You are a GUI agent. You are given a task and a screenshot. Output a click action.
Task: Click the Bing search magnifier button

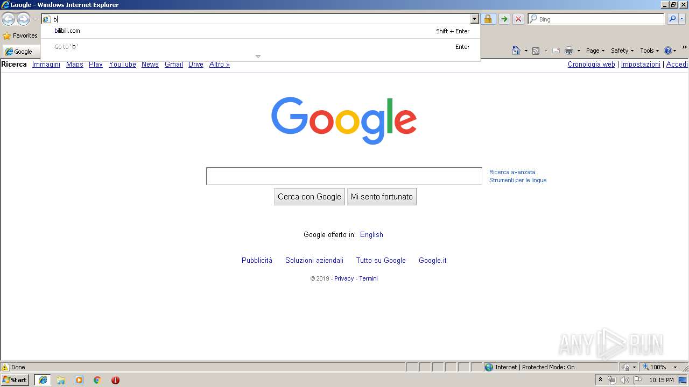point(672,19)
